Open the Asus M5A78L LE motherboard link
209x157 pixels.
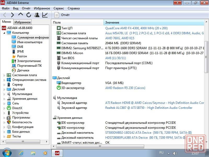pyautogui.click(x=154, y=33)
